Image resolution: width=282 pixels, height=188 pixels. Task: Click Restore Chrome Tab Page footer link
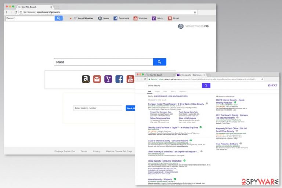[x=119, y=151]
